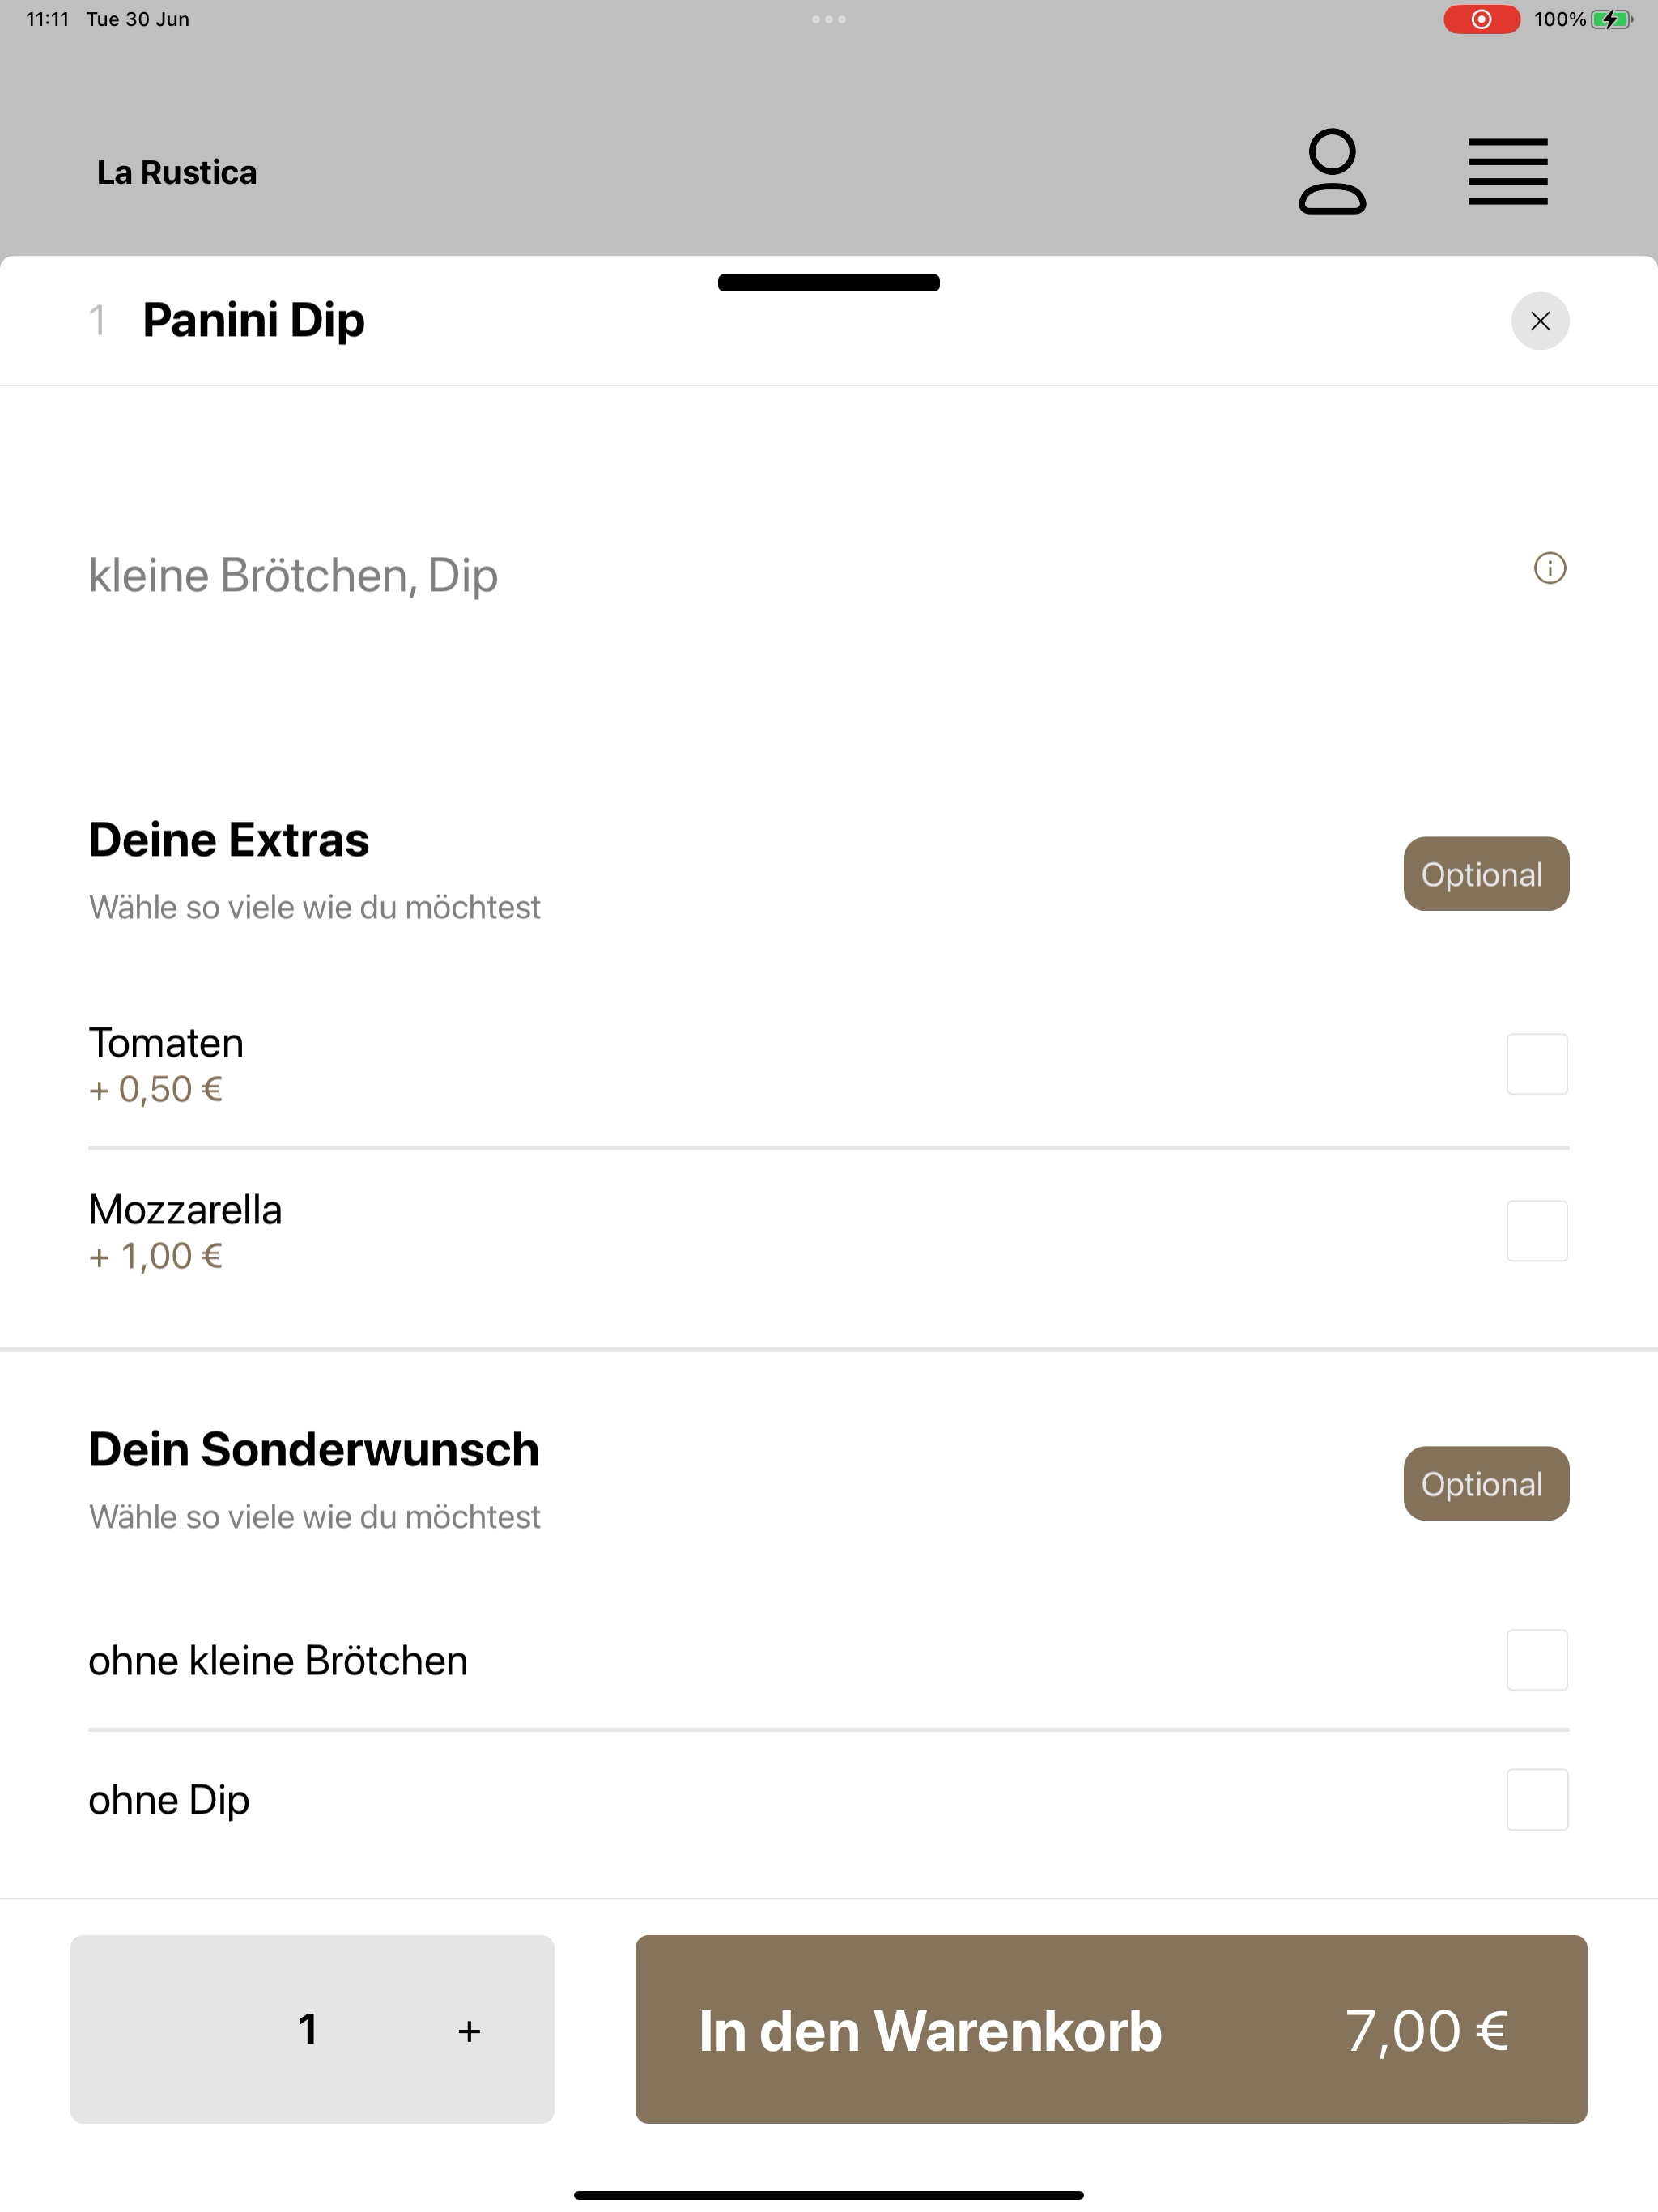The image size is (1658, 2212).
Task: Show allergen info for kleine Brötchen, Dip
Action: [1549, 568]
